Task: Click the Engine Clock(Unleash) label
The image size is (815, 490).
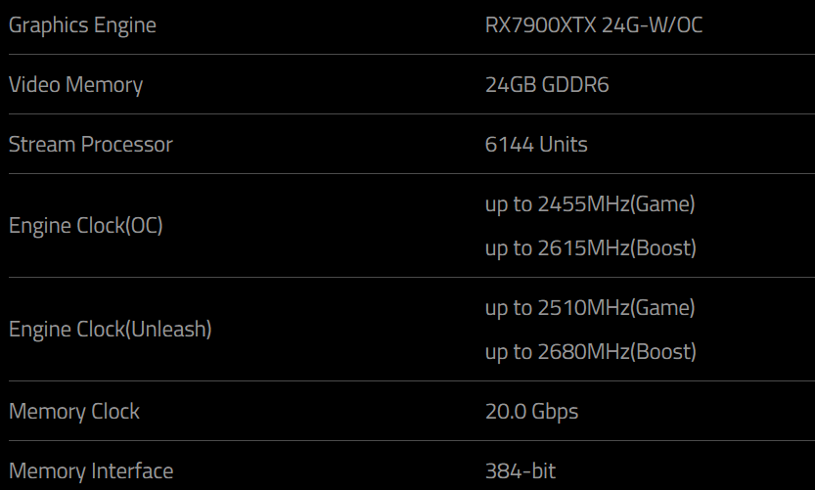Action: [111, 330]
